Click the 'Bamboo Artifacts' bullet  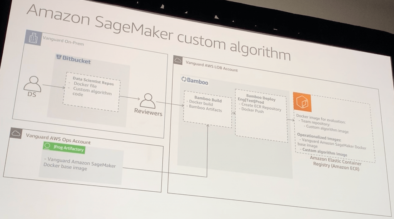(205, 109)
